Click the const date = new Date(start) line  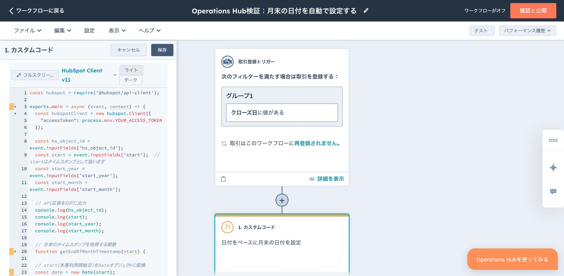[75, 272]
